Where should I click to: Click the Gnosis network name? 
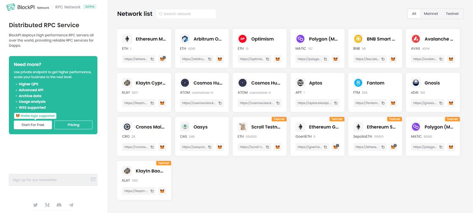pos(432,83)
